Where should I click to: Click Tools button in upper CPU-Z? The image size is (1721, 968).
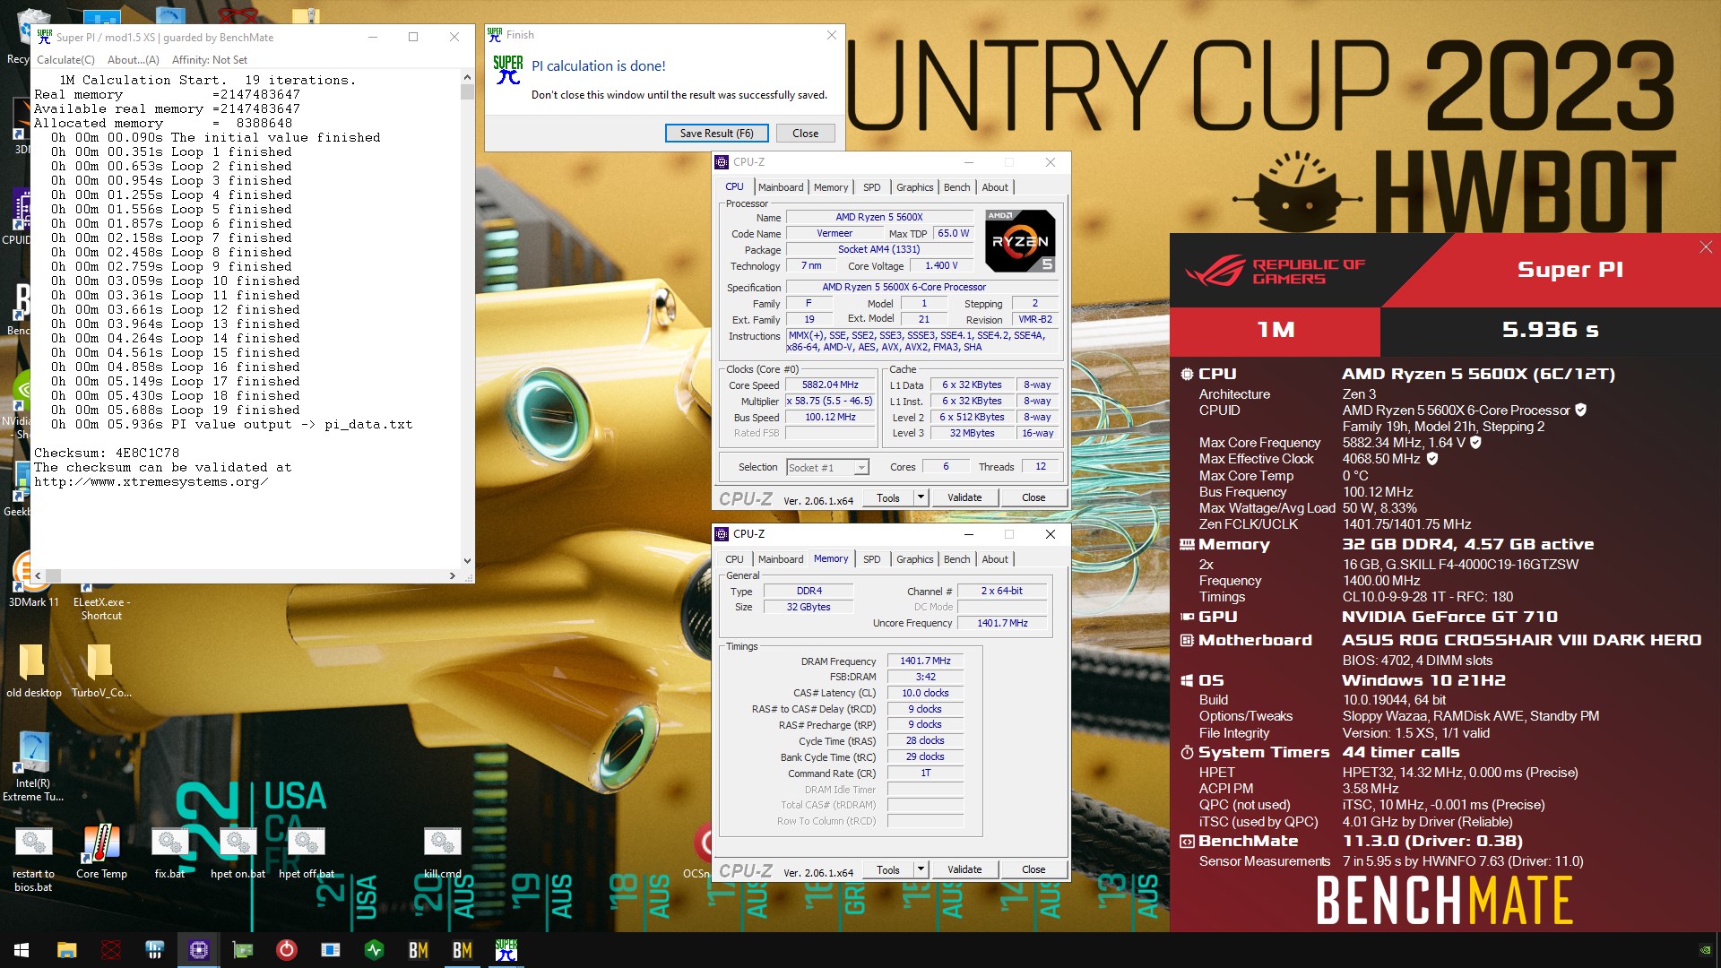tap(888, 497)
